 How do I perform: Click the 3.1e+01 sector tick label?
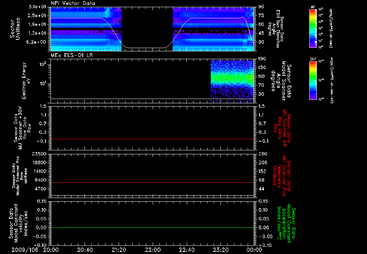click(37, 7)
